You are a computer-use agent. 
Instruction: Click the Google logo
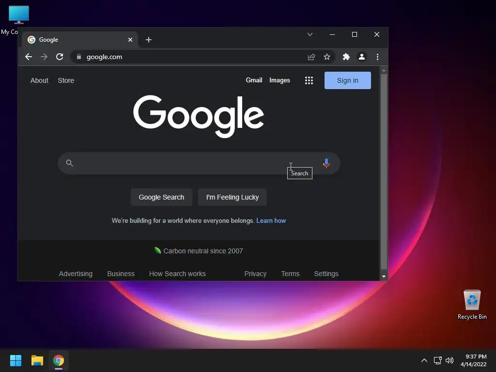[199, 116]
